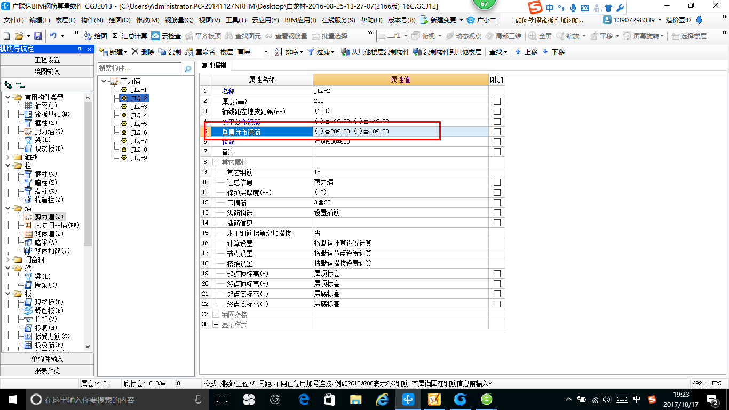Open Edge browser from taskbar

(304, 399)
